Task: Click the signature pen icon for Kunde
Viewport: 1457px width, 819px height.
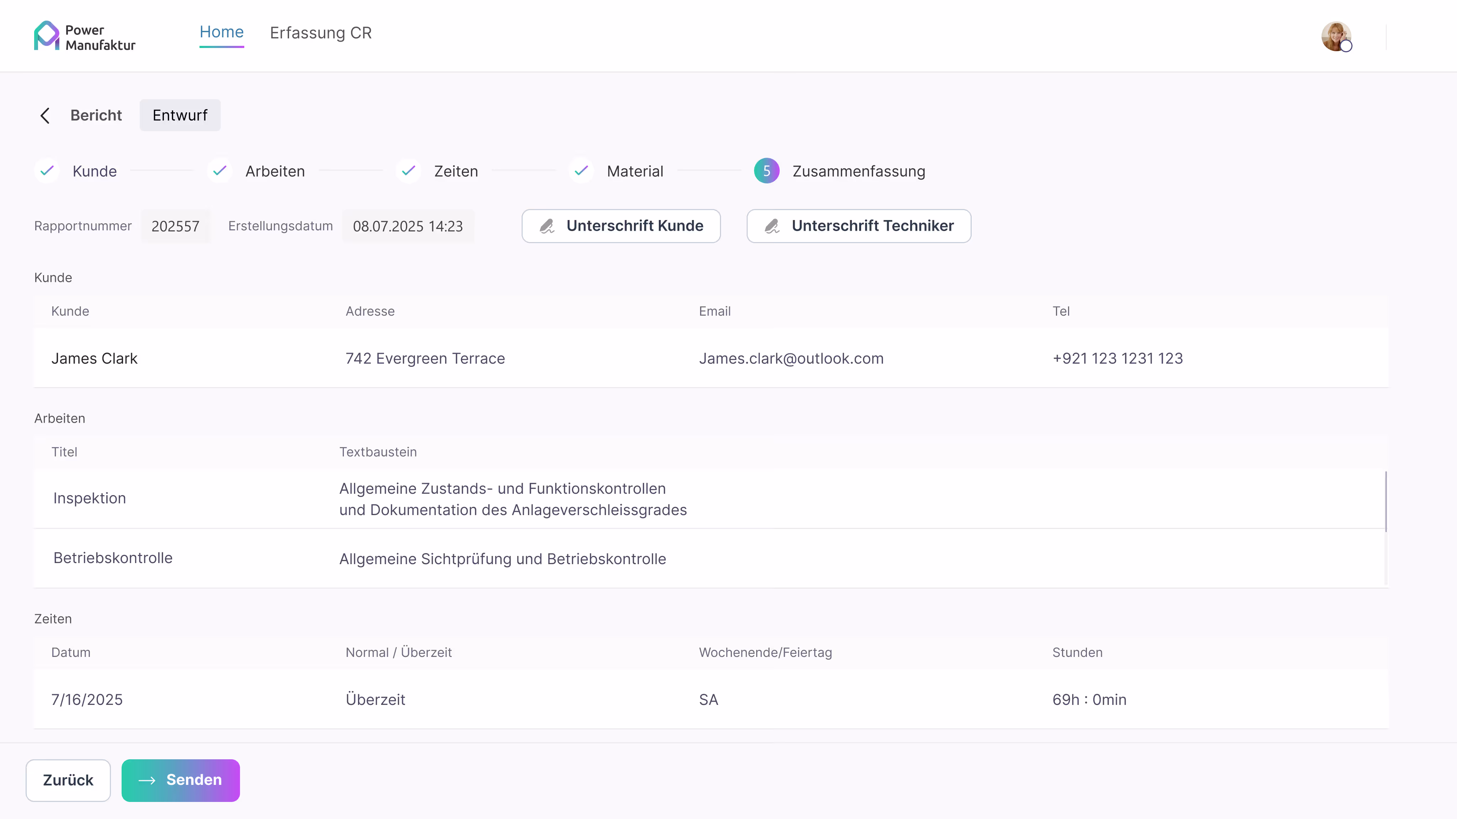Action: (547, 226)
